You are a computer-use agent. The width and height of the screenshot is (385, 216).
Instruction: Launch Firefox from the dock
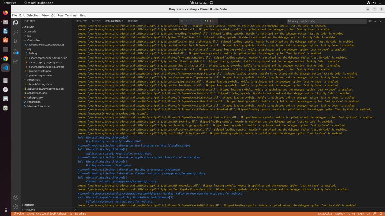tap(5, 13)
